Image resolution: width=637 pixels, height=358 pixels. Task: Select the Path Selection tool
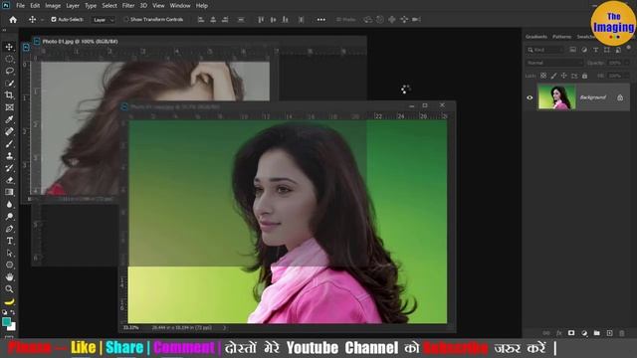(x=9, y=254)
